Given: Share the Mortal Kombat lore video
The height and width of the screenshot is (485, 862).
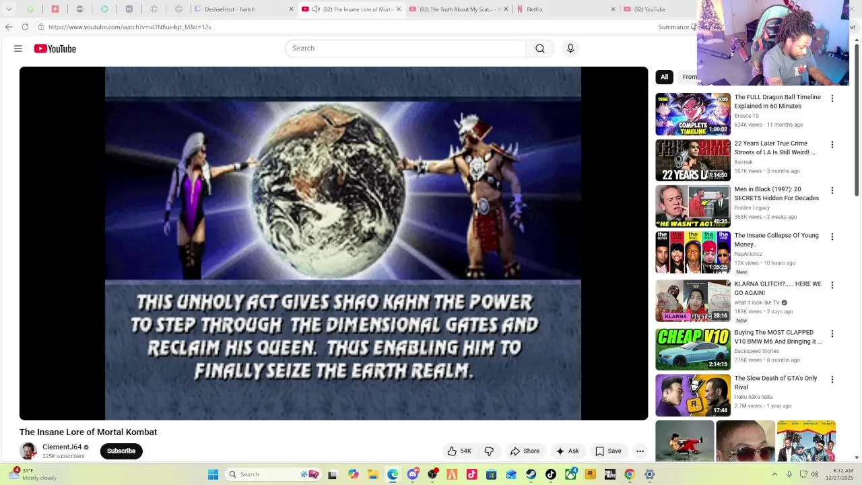Looking at the screenshot, I should pos(525,451).
